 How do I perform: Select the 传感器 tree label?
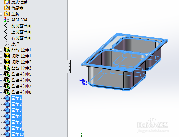pos(17,8)
